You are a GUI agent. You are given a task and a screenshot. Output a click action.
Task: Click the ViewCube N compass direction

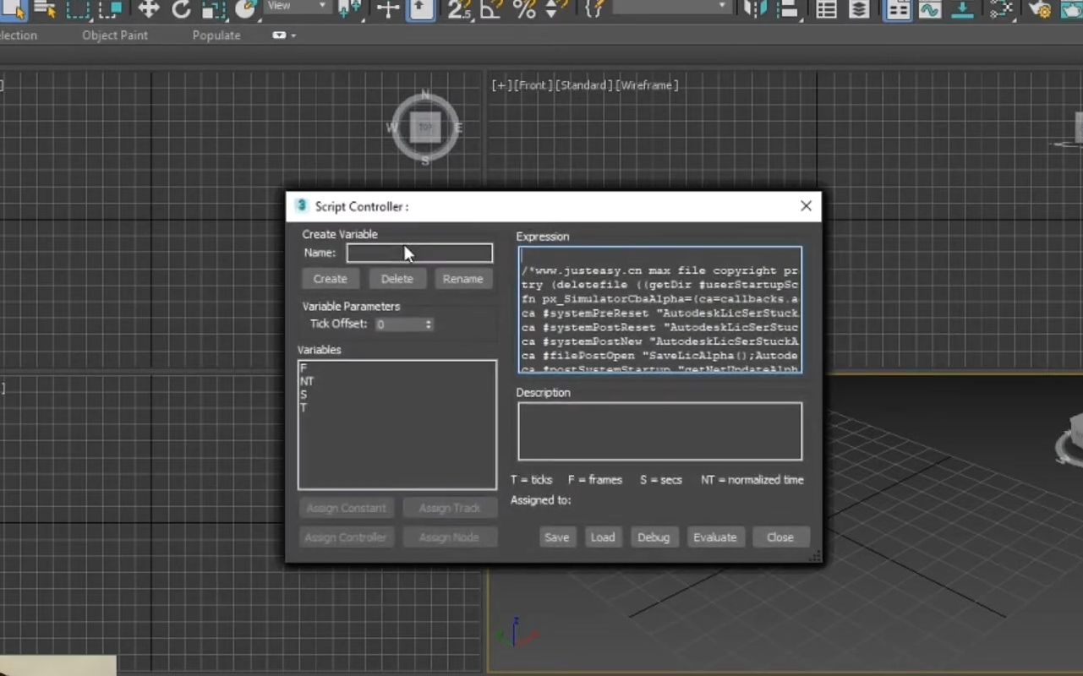[x=425, y=95]
